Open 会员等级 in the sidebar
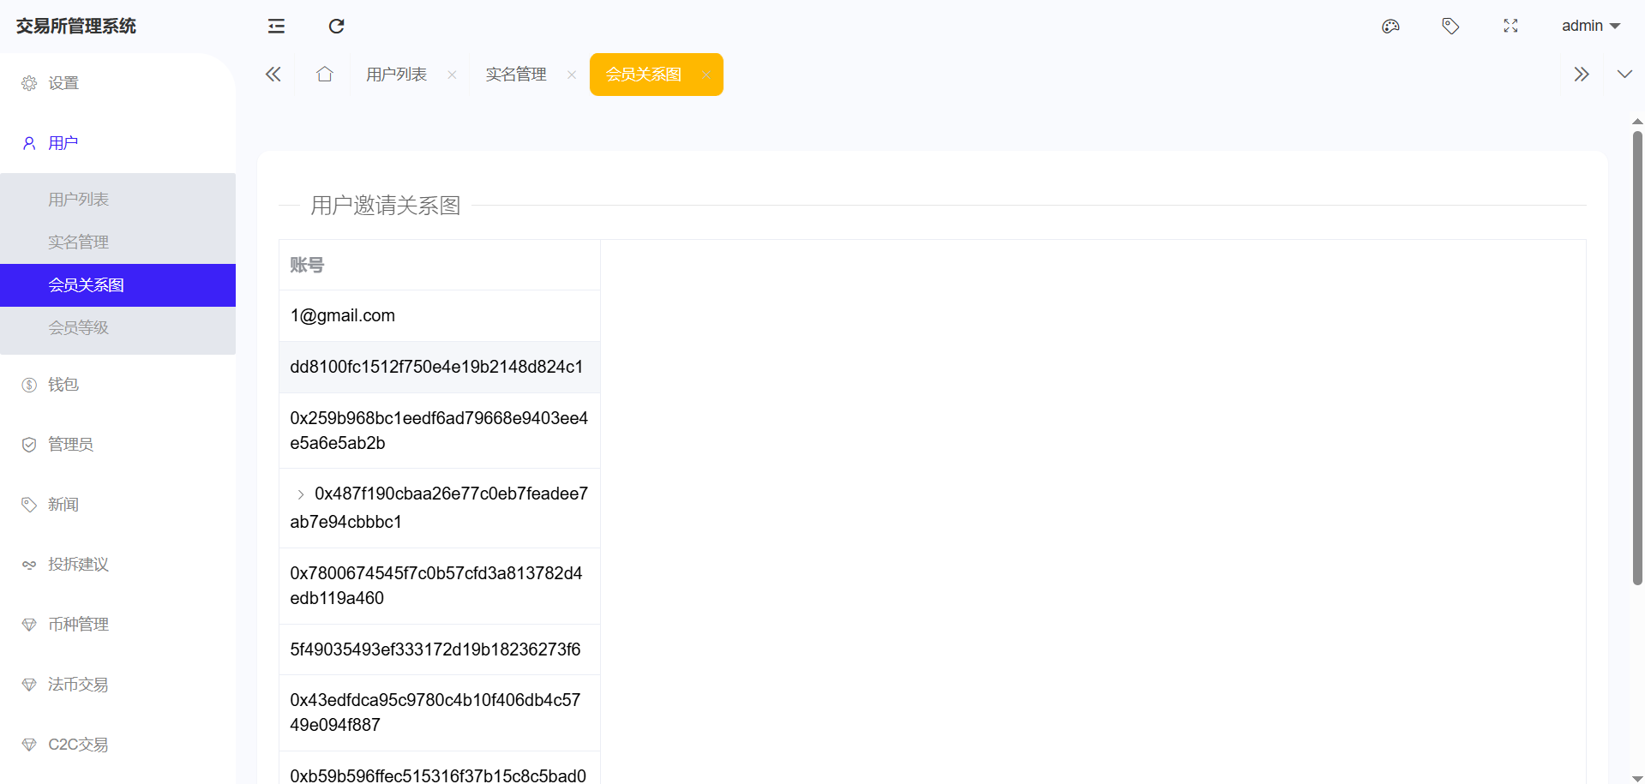The width and height of the screenshot is (1645, 784). (78, 328)
